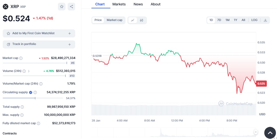Add to My First Coin Watchlist

pos(39,33)
